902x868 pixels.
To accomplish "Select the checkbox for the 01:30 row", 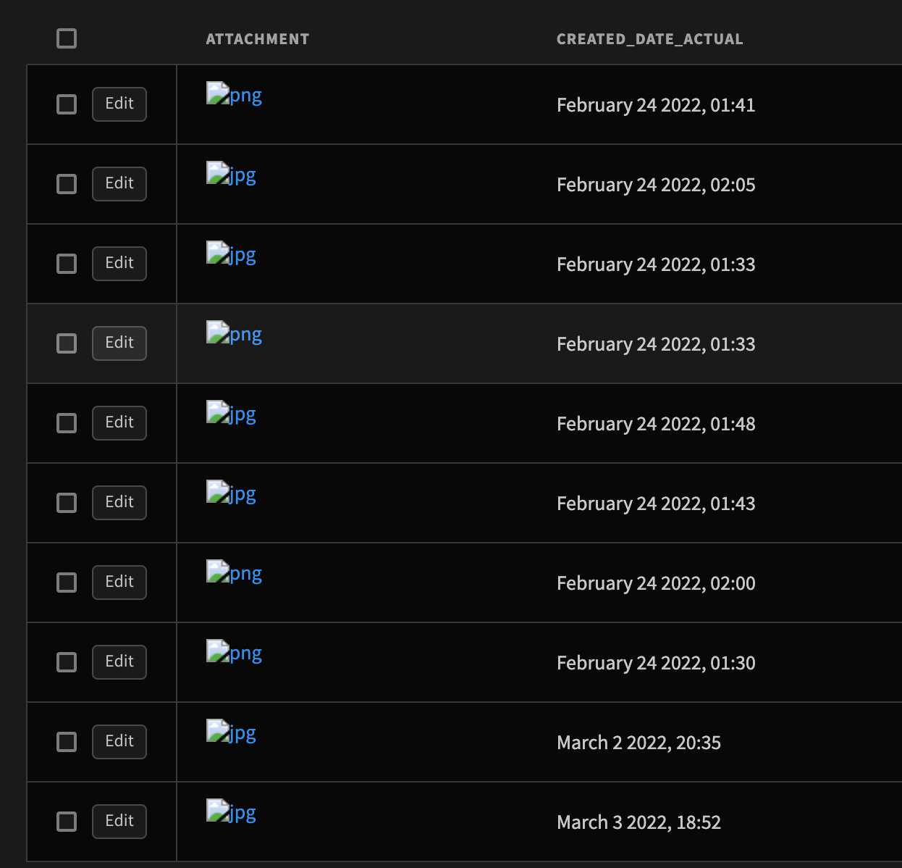I will click(67, 662).
